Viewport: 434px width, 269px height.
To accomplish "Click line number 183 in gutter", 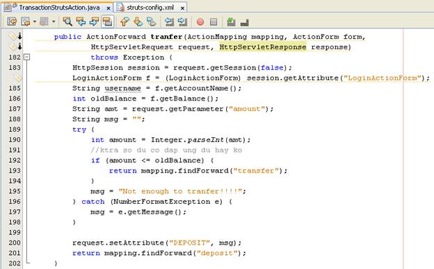I will [x=15, y=67].
